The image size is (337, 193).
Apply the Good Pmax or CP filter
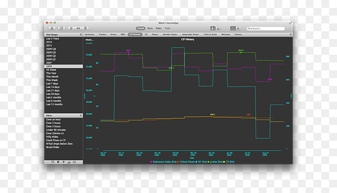pos(63,140)
